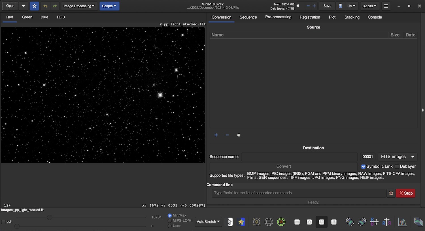Click the Save button
Image resolution: width=425 pixels, height=231 pixels.
tap(327, 6)
